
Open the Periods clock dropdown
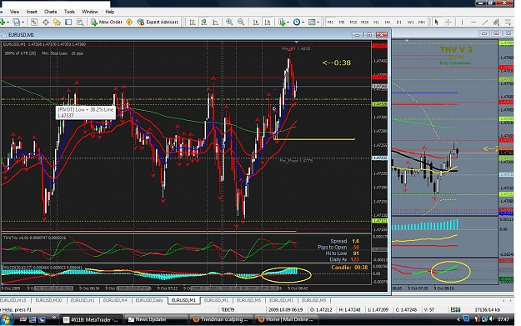point(298,23)
